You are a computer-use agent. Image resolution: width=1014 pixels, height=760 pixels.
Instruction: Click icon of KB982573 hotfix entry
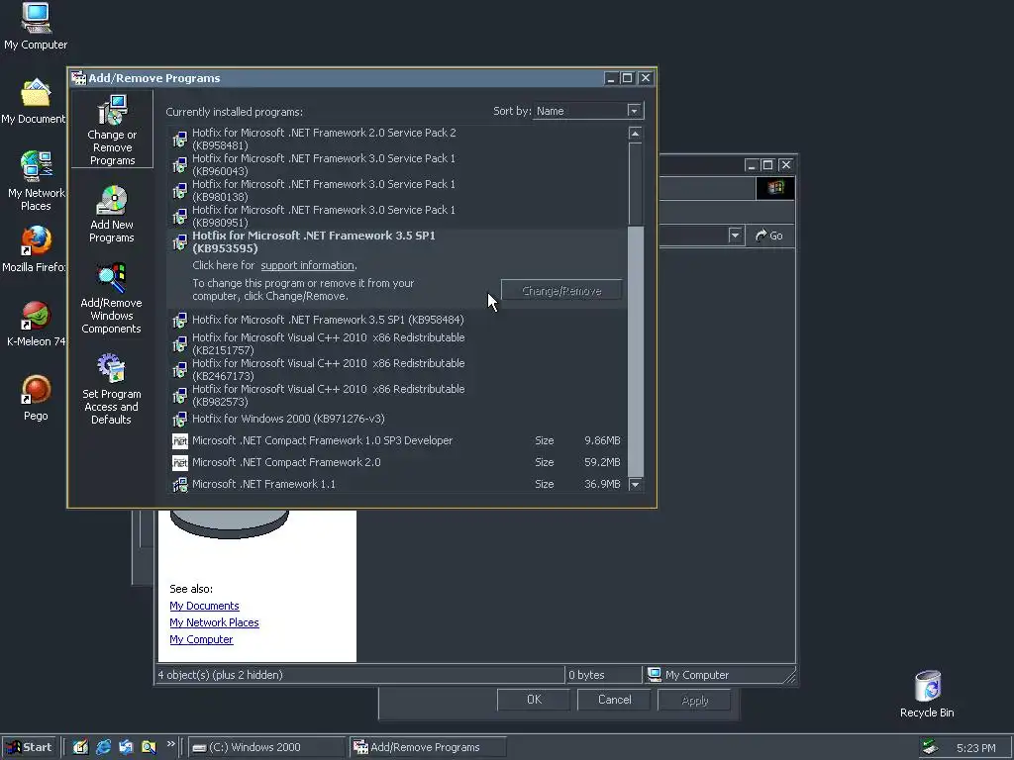pos(180,396)
